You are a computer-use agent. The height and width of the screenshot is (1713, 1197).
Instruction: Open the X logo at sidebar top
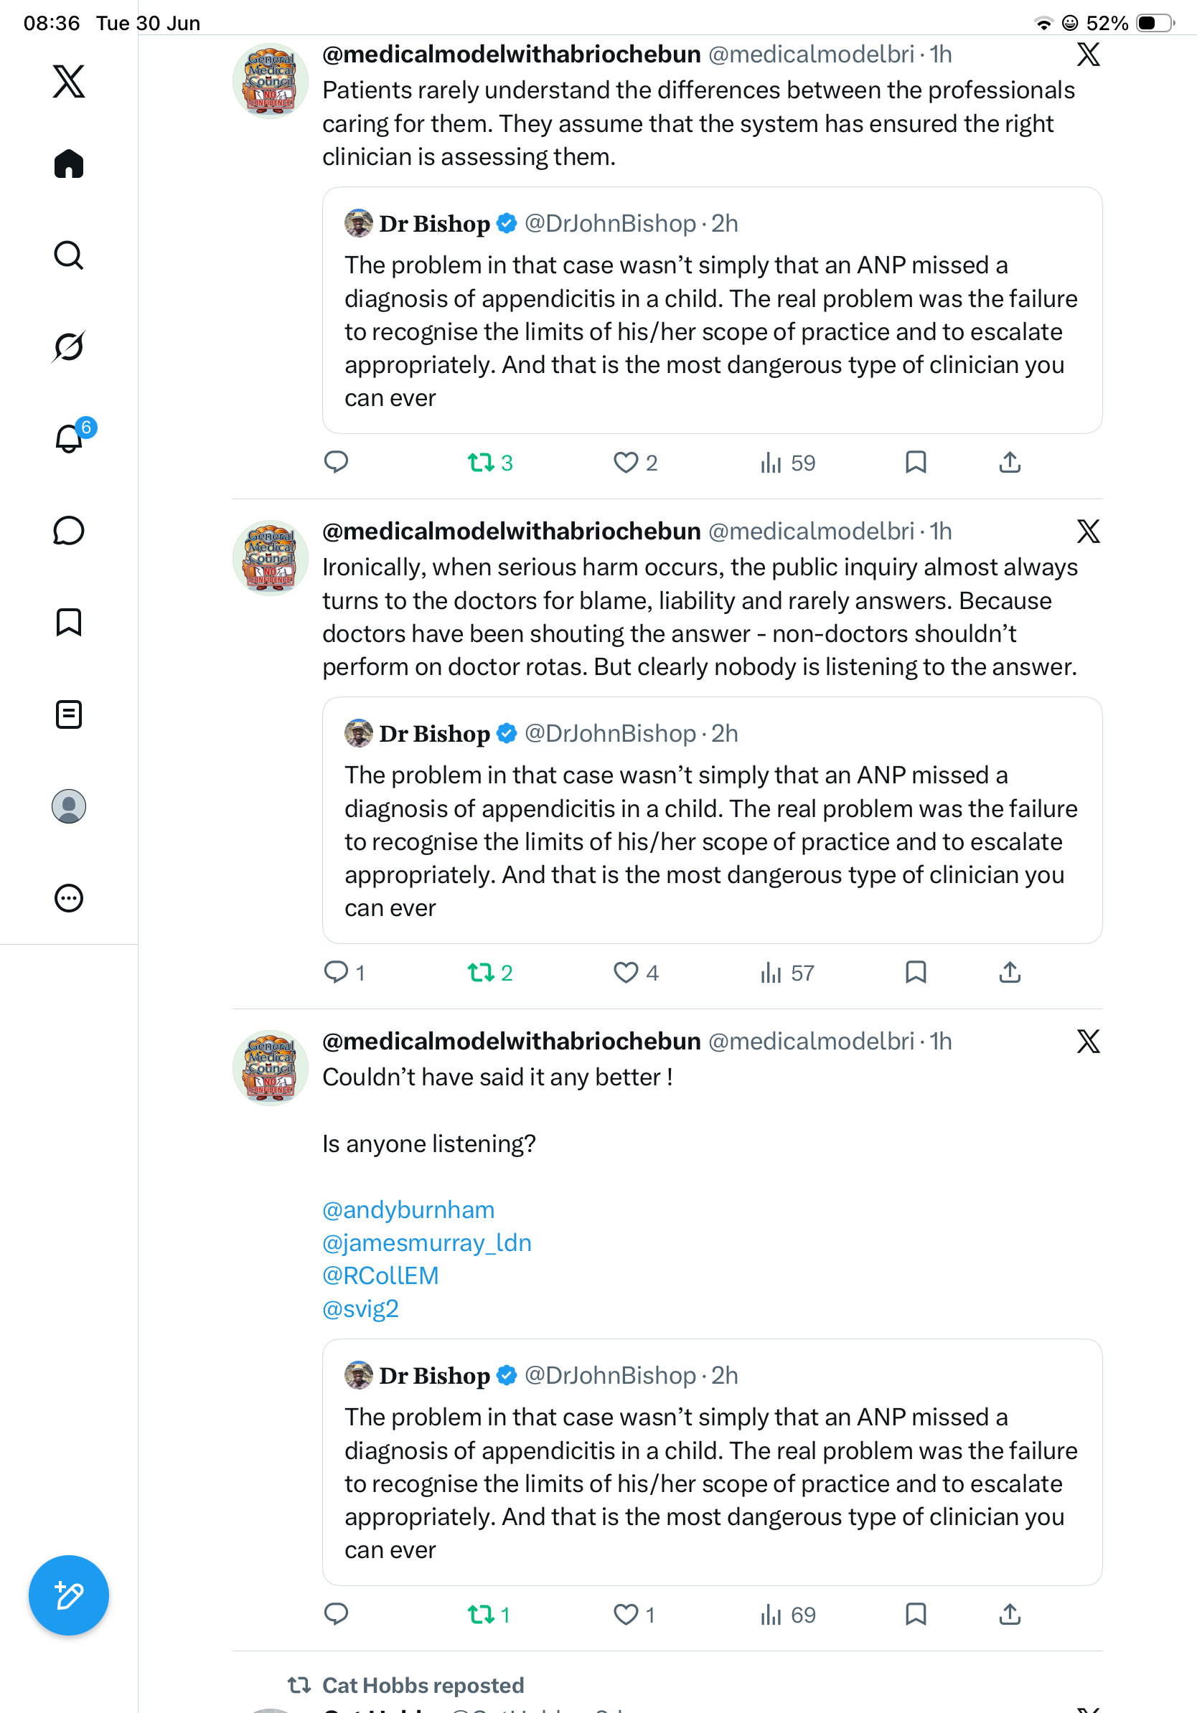tap(69, 81)
